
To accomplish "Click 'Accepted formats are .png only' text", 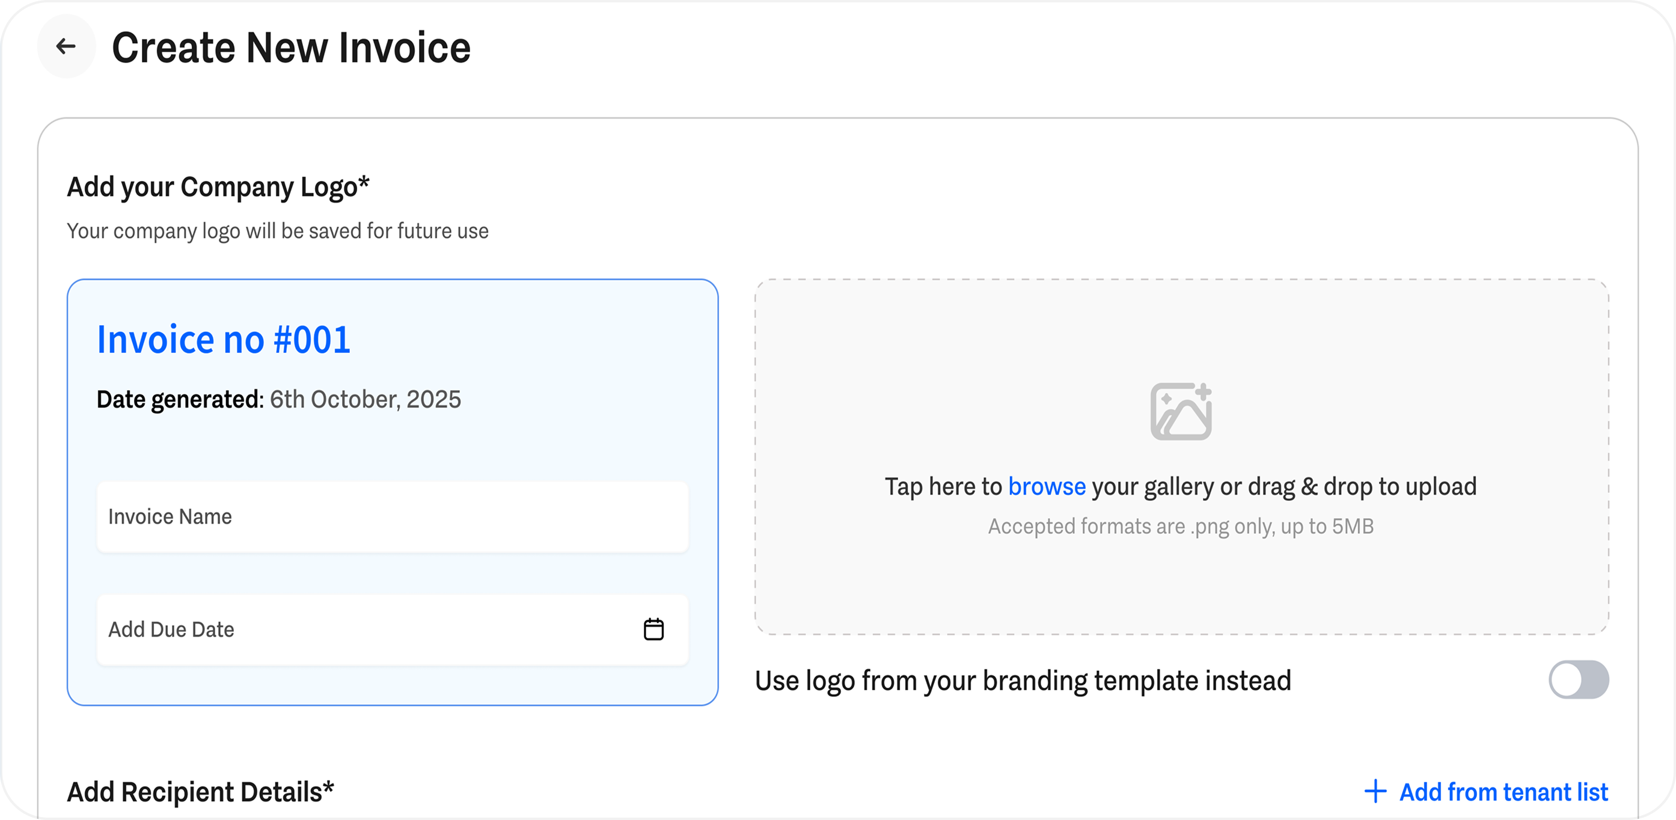I will 1181,527.
